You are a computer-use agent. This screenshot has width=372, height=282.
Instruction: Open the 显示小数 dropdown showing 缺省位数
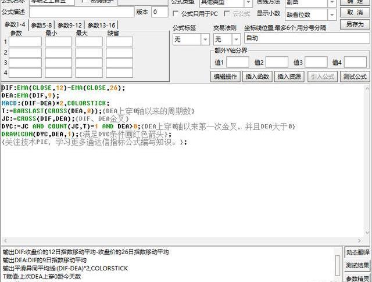point(307,14)
